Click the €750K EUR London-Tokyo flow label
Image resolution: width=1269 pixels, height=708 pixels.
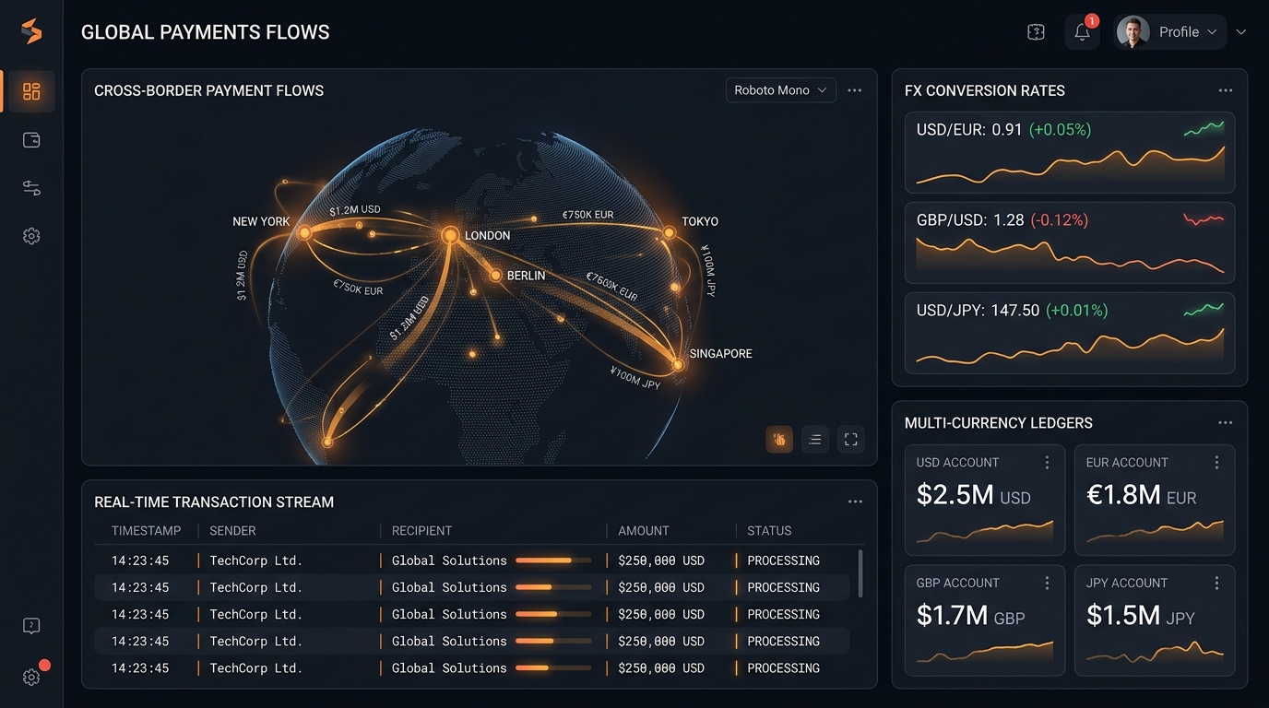click(587, 215)
